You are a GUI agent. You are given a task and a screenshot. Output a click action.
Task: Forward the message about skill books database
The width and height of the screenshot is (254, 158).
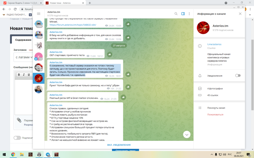pos(128,38)
